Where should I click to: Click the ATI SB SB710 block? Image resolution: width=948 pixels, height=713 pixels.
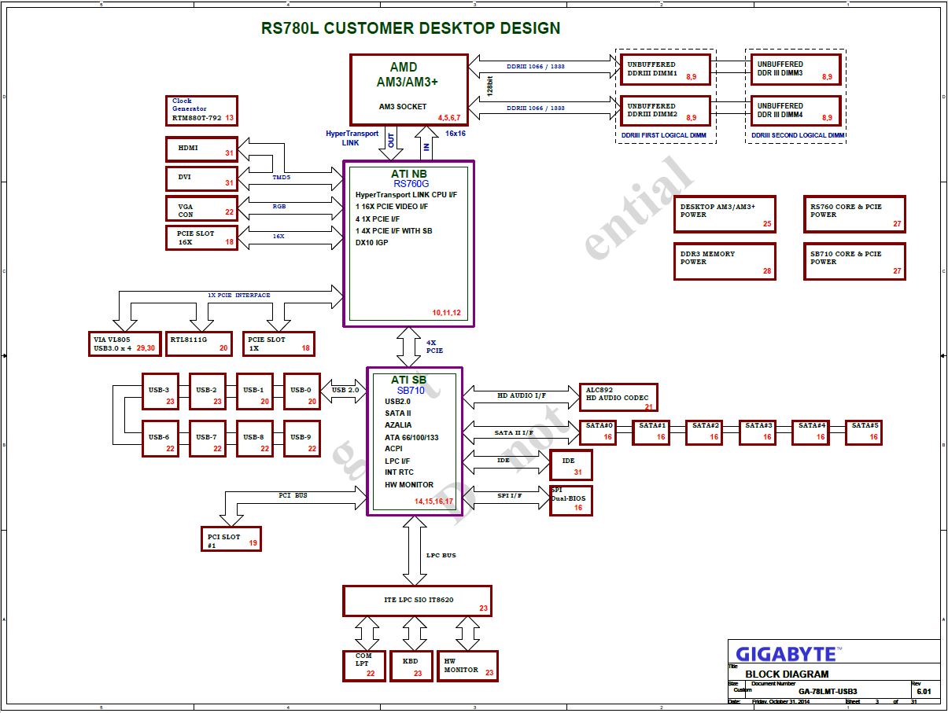(x=415, y=441)
